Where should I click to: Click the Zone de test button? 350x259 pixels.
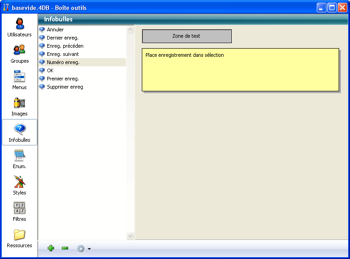[x=187, y=36]
